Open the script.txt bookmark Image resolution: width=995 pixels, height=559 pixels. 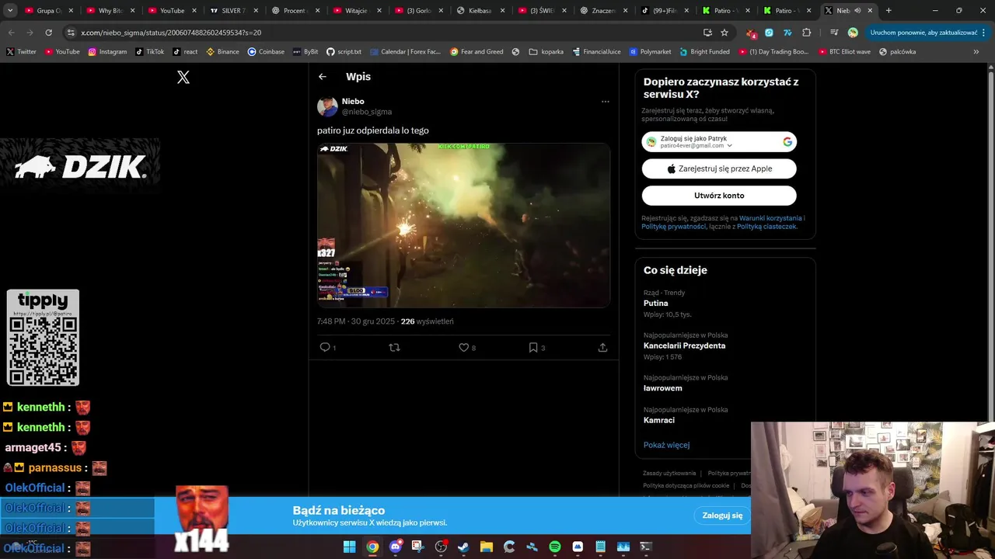344,51
